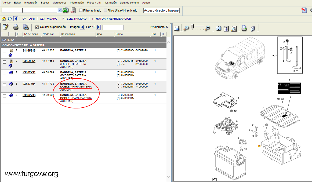Open the Lista de compra menu

[129, 3]
